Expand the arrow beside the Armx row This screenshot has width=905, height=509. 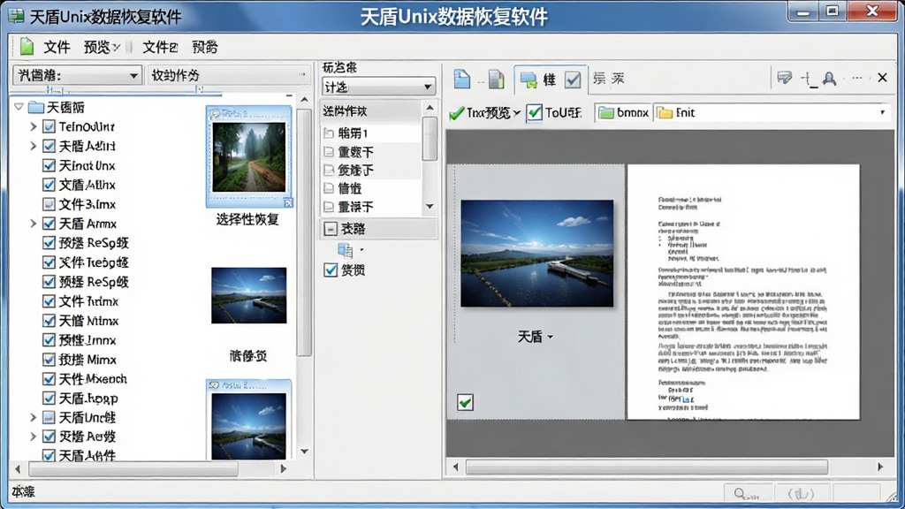point(33,224)
